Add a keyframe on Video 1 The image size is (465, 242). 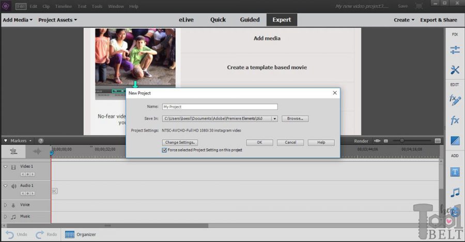[x=27, y=174]
